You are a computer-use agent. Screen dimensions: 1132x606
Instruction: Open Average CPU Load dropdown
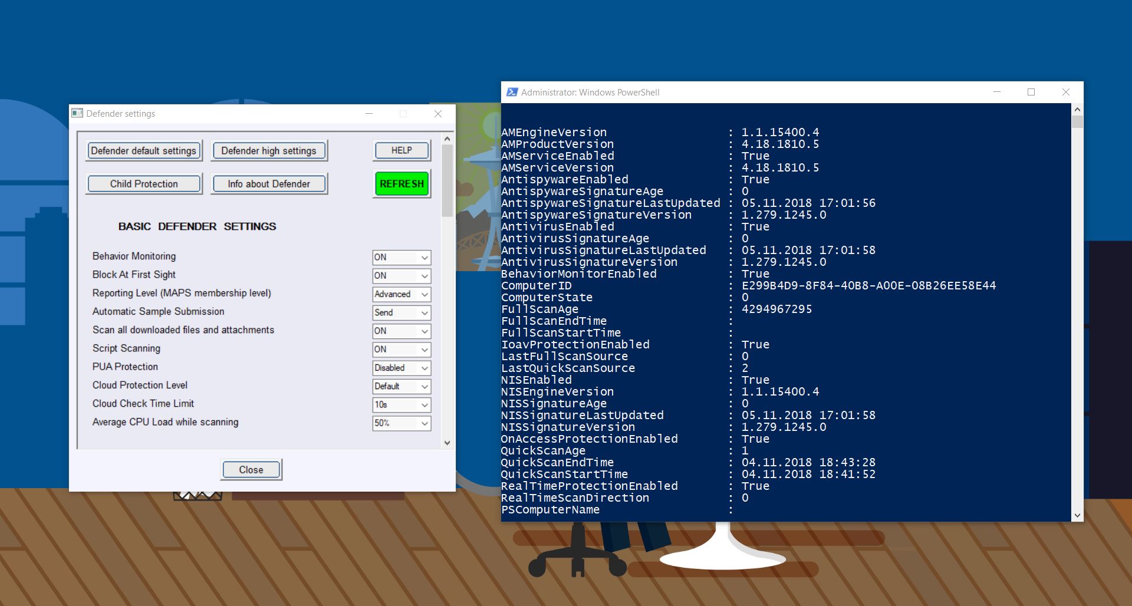coord(402,423)
